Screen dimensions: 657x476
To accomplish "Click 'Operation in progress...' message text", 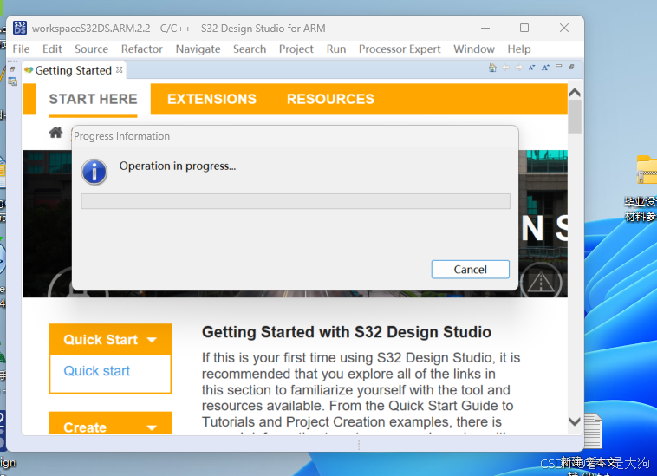I will (177, 166).
